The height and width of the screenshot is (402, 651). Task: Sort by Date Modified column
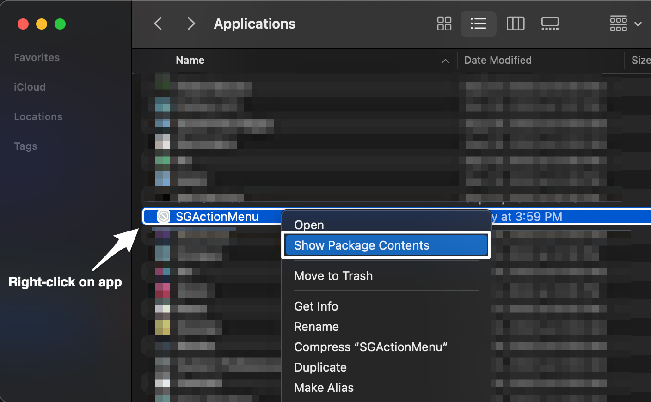point(497,60)
